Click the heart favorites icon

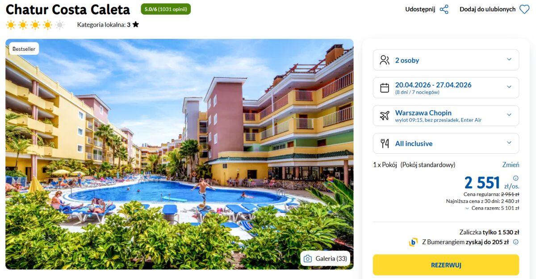click(x=524, y=9)
